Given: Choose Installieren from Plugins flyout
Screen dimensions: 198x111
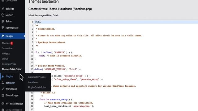Looking at the screenshot, I should tap(33, 82).
